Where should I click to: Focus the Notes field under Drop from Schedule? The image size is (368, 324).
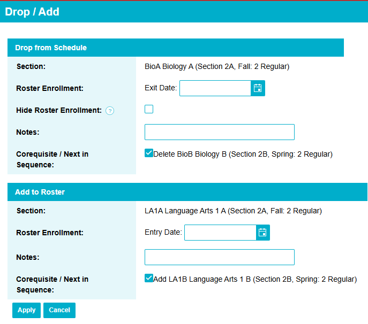[x=219, y=132]
